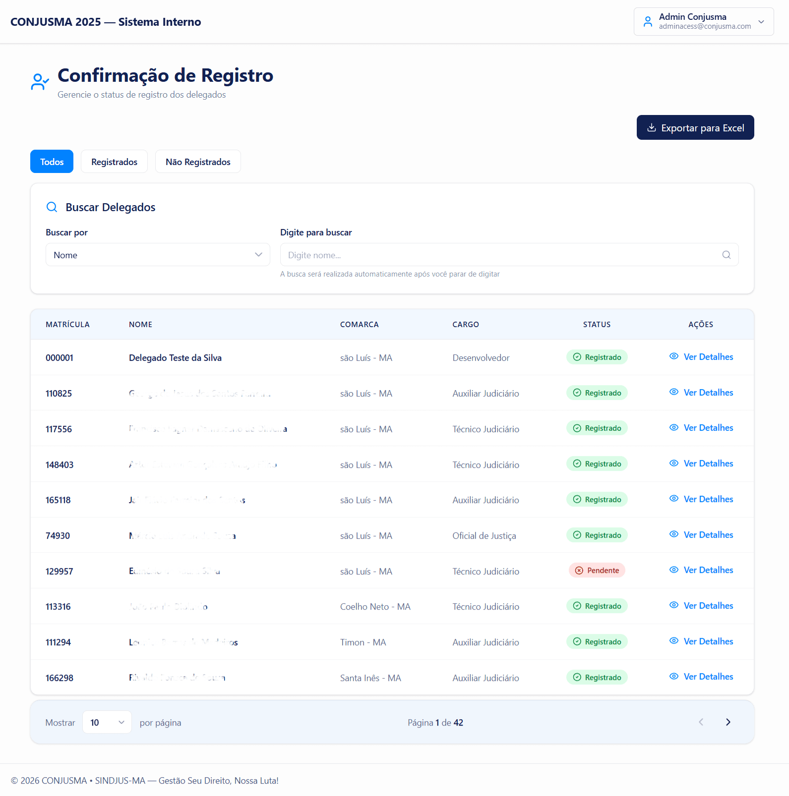Click the previous page arrow
The width and height of the screenshot is (789, 796).
(x=701, y=722)
